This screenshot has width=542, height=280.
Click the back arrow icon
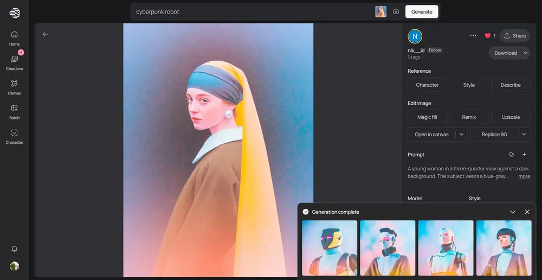(46, 34)
